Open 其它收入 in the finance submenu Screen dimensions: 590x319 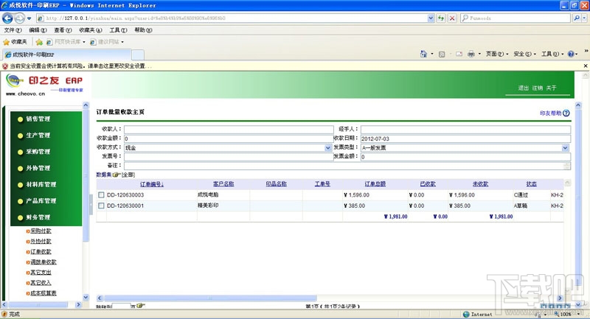click(41, 283)
